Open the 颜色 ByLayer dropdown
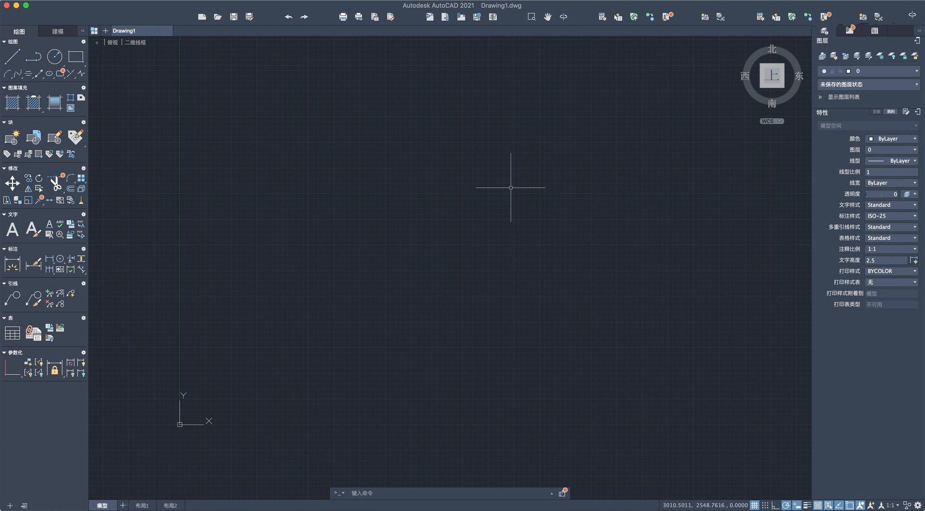The width and height of the screenshot is (925, 511). pyautogui.click(x=891, y=138)
